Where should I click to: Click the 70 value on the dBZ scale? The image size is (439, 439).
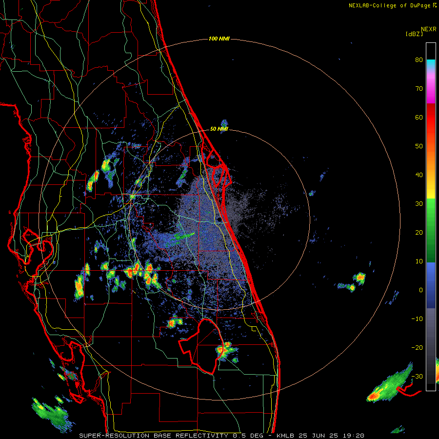click(x=419, y=88)
